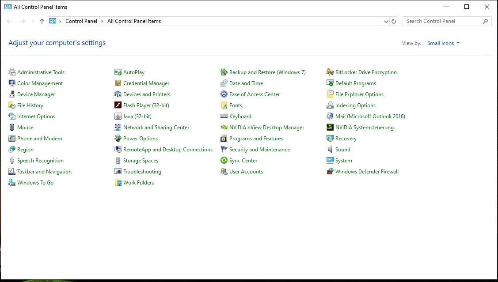Open the Java (32-bit) icon
Image resolution: width=498 pixels, height=282 pixels.
point(118,117)
